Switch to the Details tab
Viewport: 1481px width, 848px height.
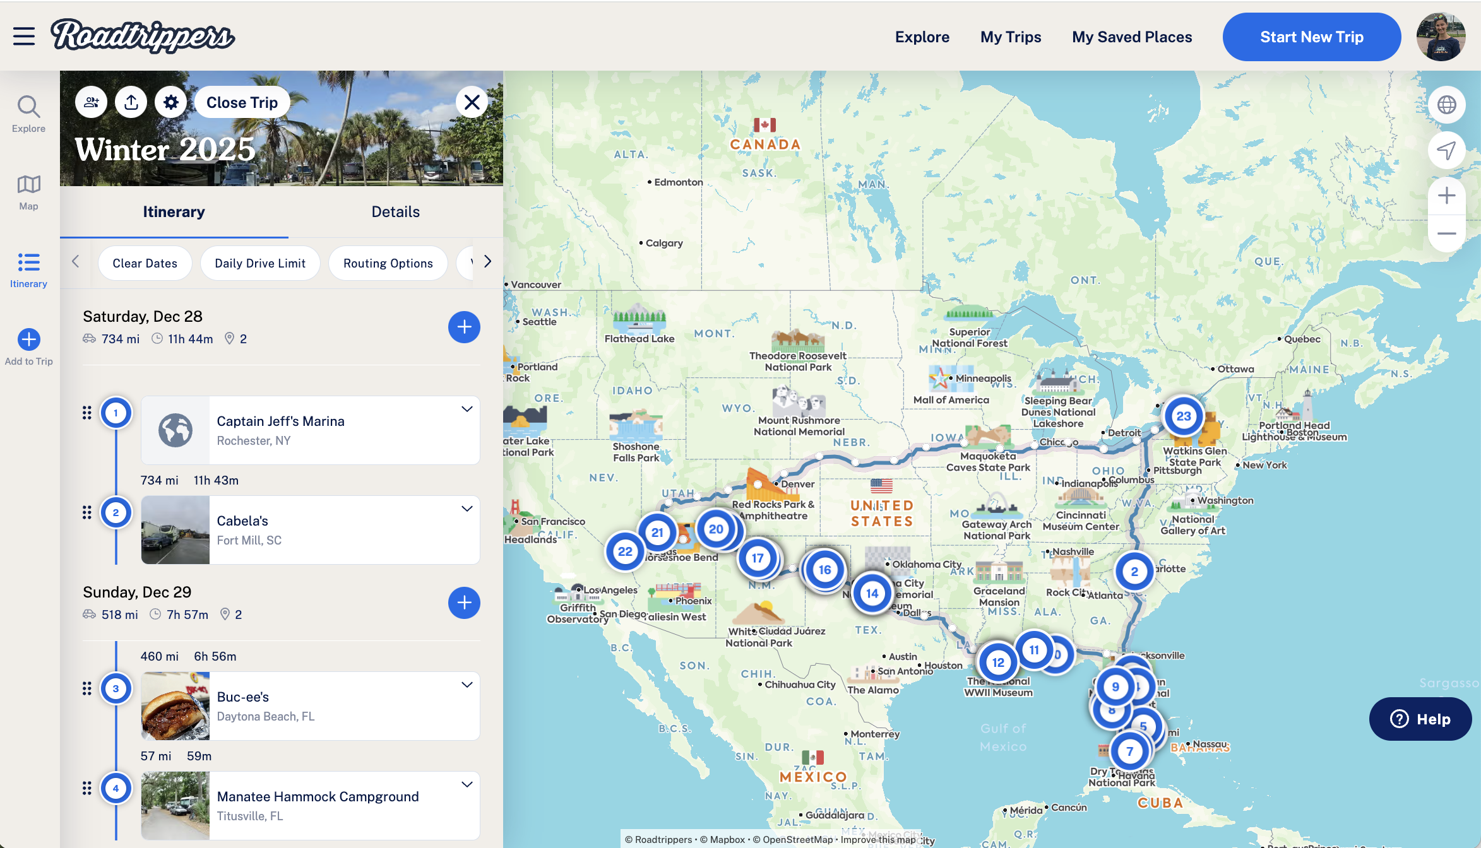[396, 212]
